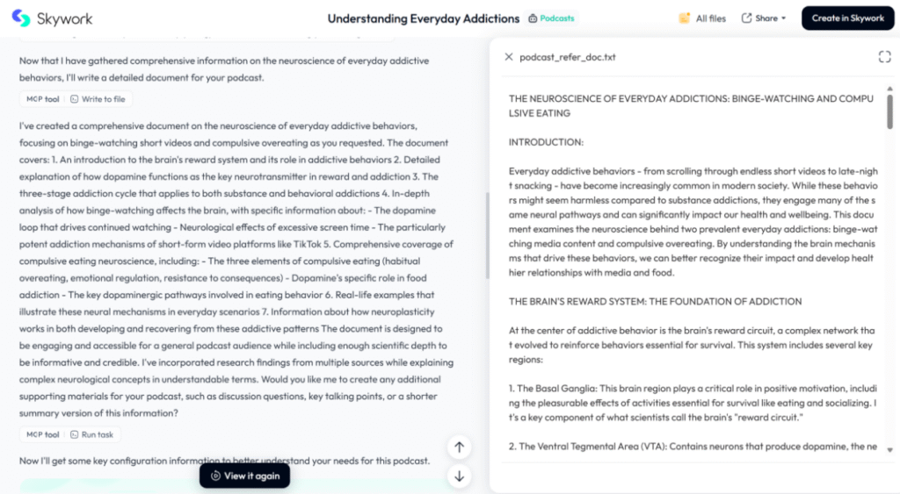Select the Podcasts tag

[552, 18]
